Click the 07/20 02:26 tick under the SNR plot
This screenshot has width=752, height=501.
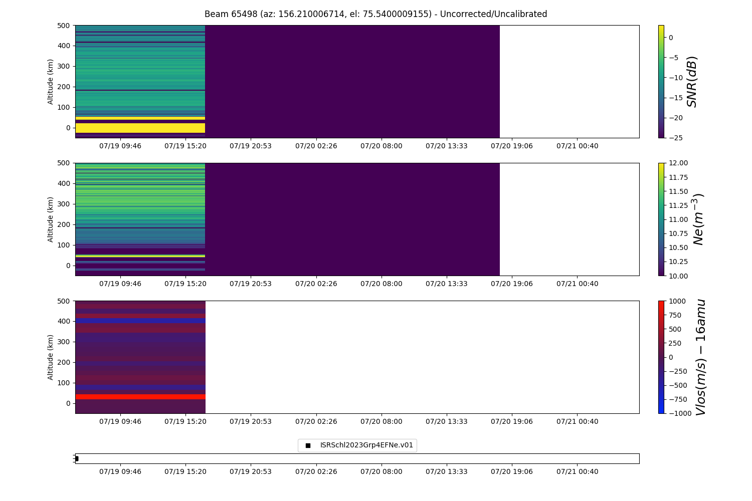coord(316,146)
